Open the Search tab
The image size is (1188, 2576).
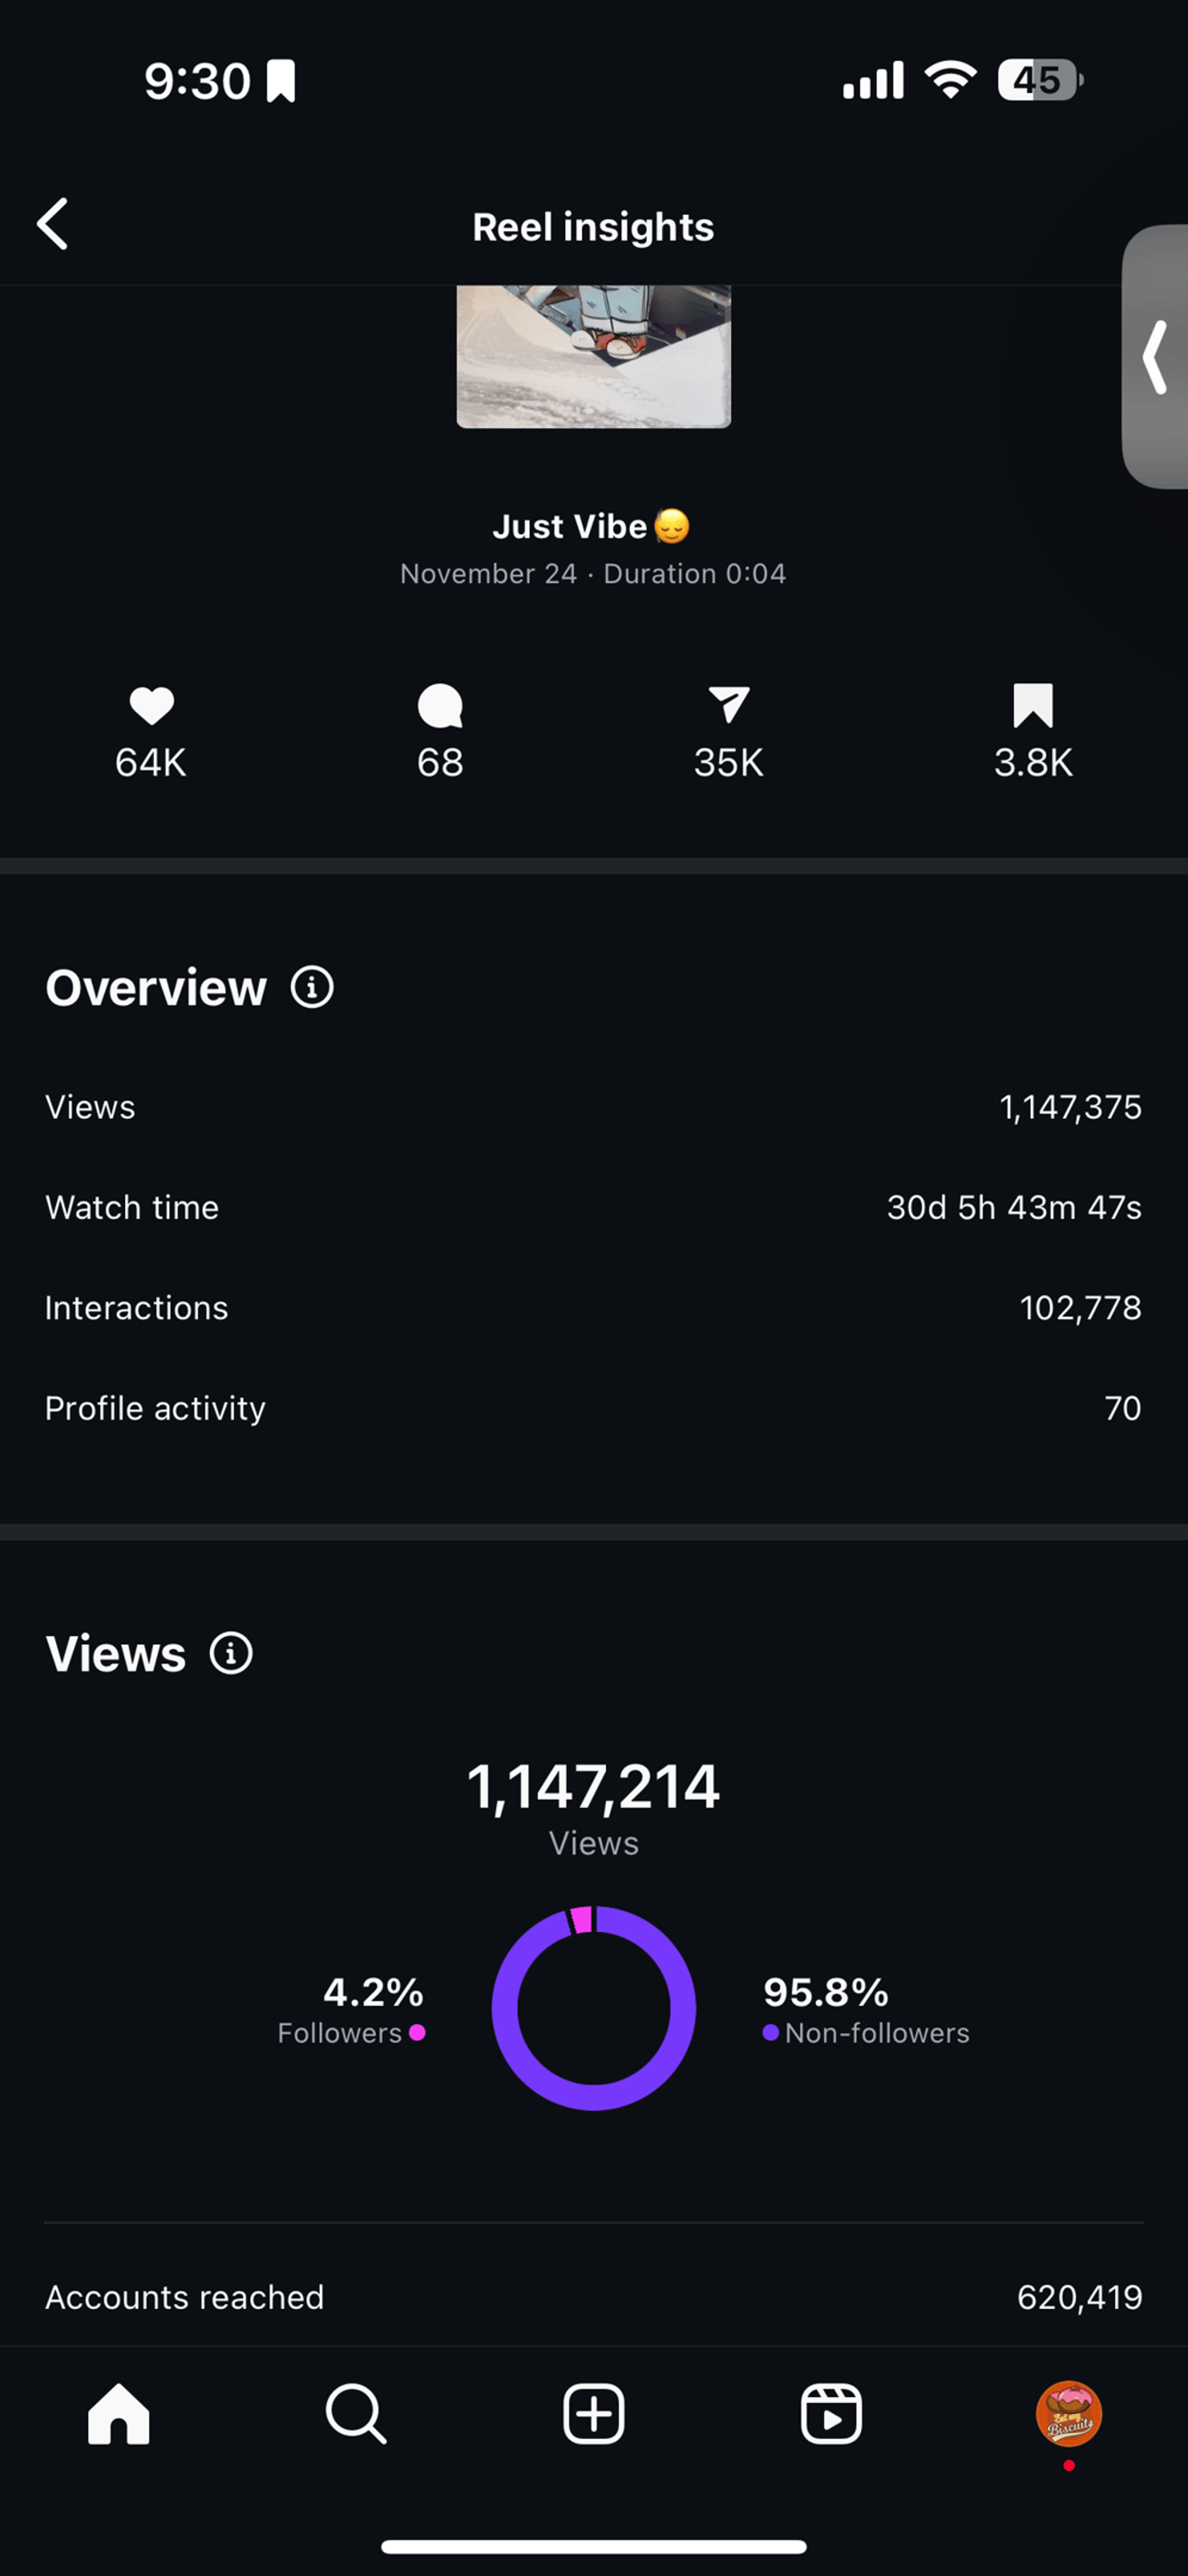coord(356,2414)
